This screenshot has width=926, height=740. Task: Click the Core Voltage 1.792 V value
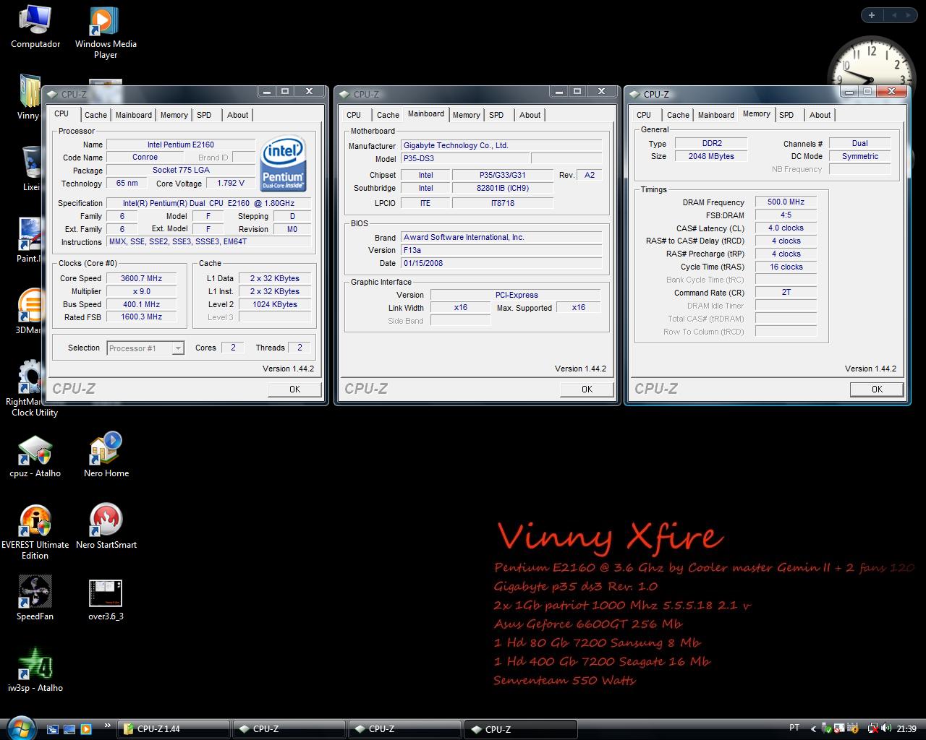coord(231,183)
